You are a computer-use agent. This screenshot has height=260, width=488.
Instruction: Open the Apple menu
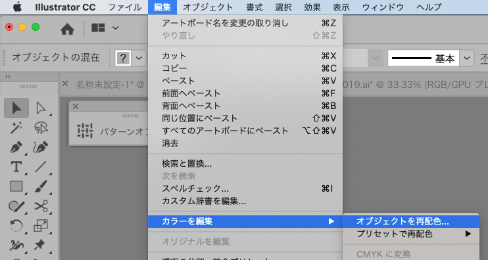[x=17, y=7]
